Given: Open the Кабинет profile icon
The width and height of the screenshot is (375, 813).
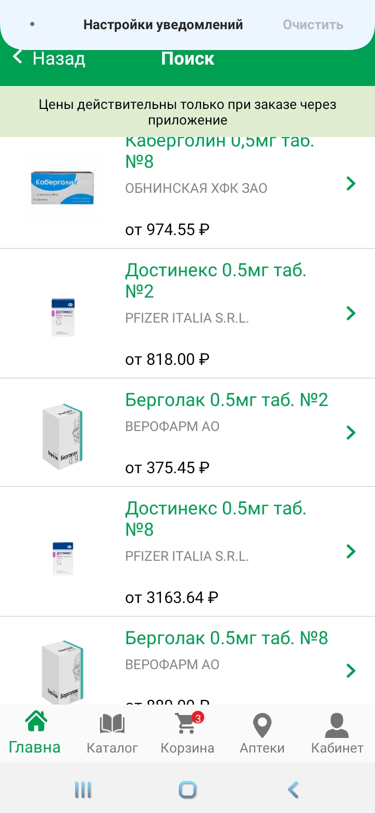Looking at the screenshot, I should point(337,723).
